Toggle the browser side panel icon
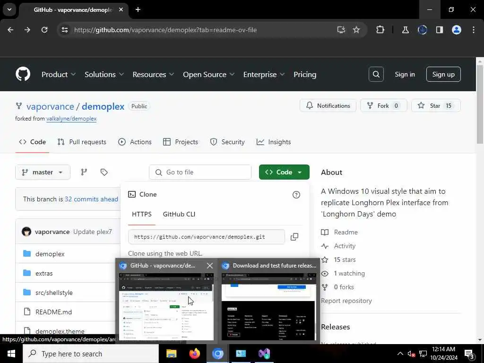Image resolution: width=484 pixels, height=363 pixels. click(x=439, y=30)
